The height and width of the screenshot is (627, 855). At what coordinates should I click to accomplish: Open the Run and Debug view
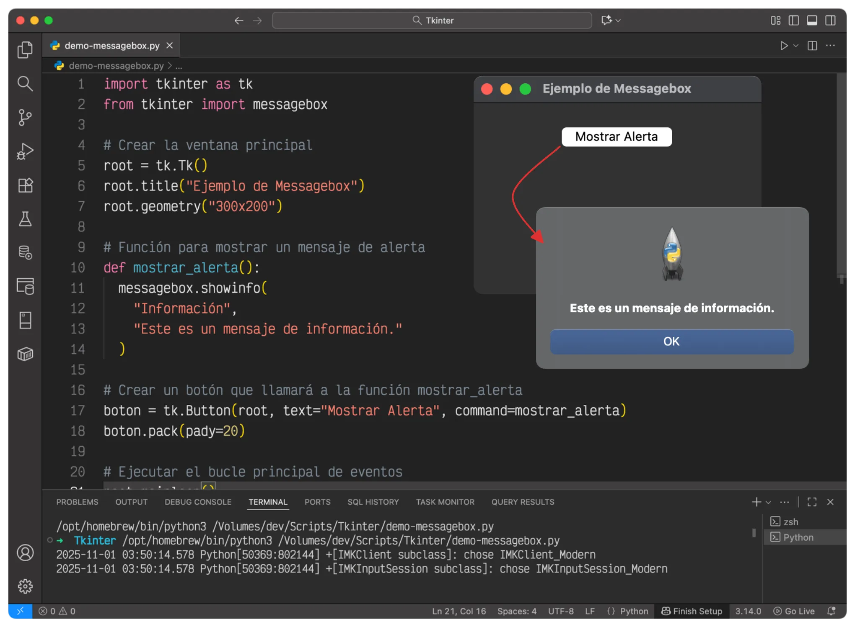pos(25,151)
